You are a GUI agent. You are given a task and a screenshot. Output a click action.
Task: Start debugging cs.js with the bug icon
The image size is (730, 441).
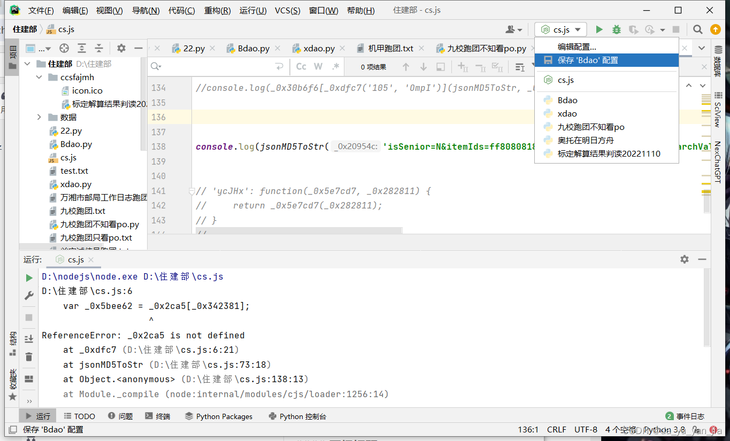616,29
